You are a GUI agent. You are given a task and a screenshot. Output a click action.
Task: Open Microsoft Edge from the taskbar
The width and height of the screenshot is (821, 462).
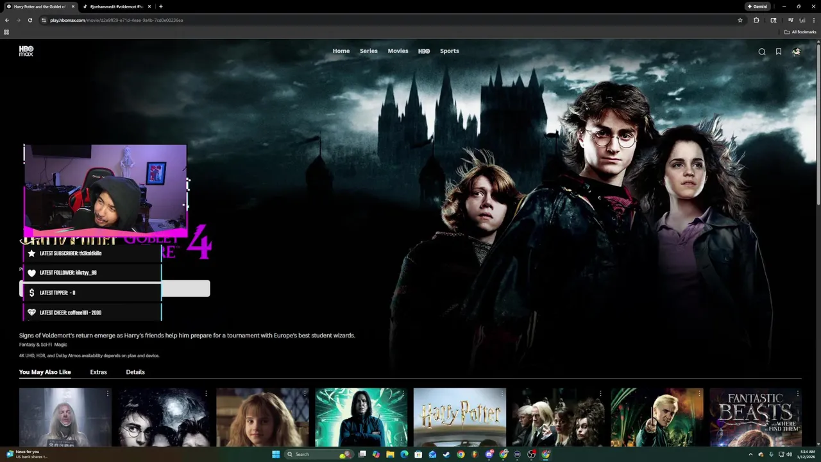pyautogui.click(x=404, y=454)
